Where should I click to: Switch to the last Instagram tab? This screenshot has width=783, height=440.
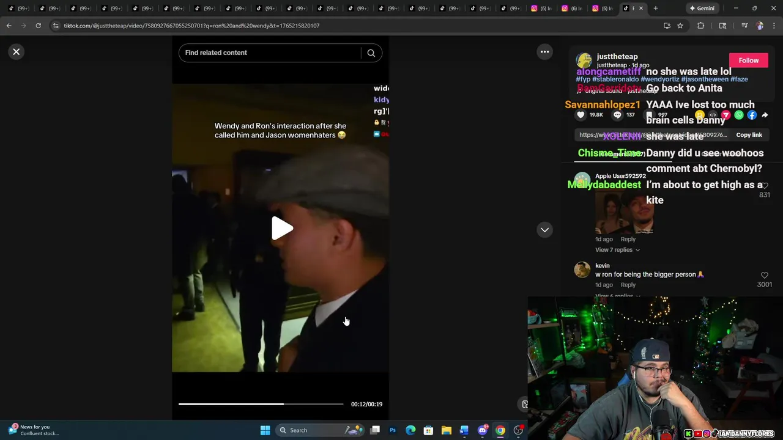click(x=603, y=8)
